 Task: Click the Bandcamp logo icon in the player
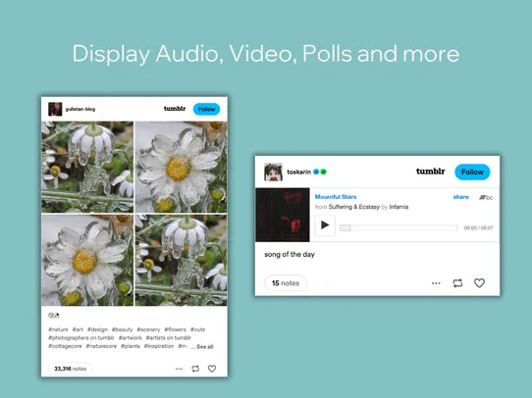coord(486,197)
